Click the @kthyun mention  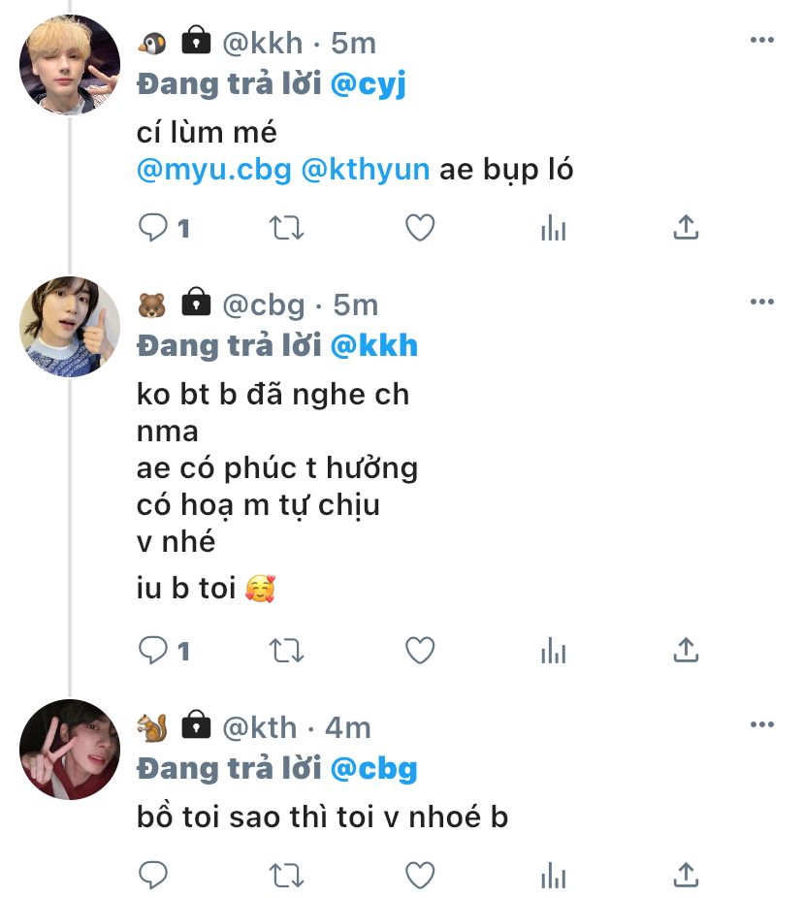[366, 169]
